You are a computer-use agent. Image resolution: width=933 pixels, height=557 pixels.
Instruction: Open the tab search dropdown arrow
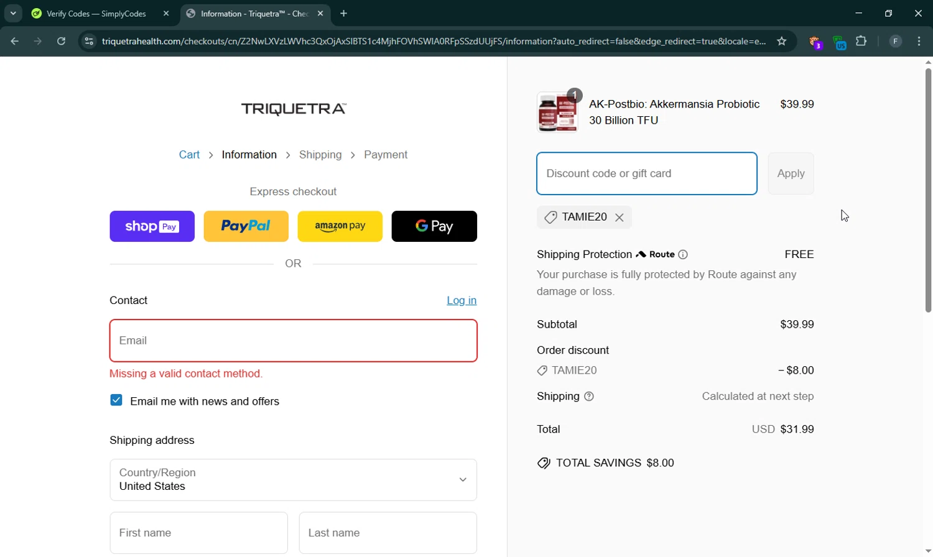(13, 13)
